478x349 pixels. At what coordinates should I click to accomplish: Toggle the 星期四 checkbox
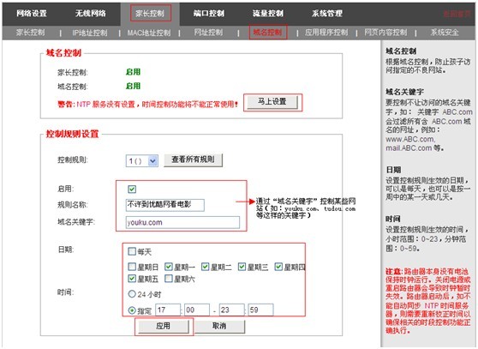[x=278, y=267]
